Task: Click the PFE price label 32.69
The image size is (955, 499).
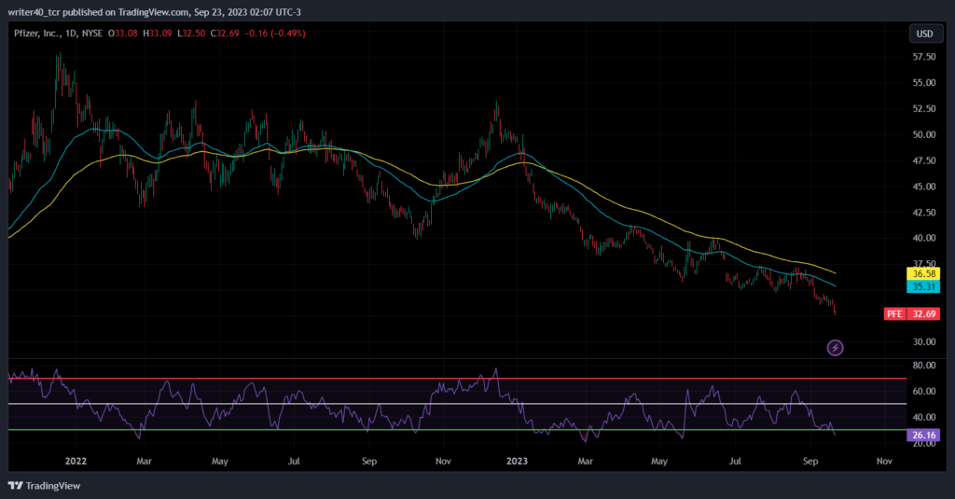Action: coord(912,313)
